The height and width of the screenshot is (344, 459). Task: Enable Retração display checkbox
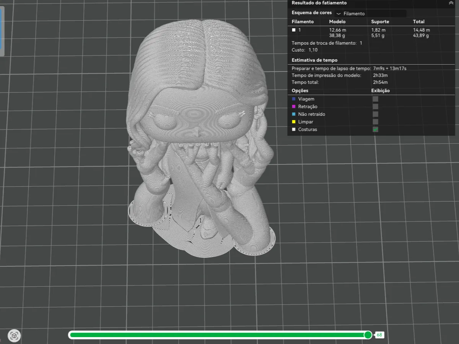click(x=375, y=106)
